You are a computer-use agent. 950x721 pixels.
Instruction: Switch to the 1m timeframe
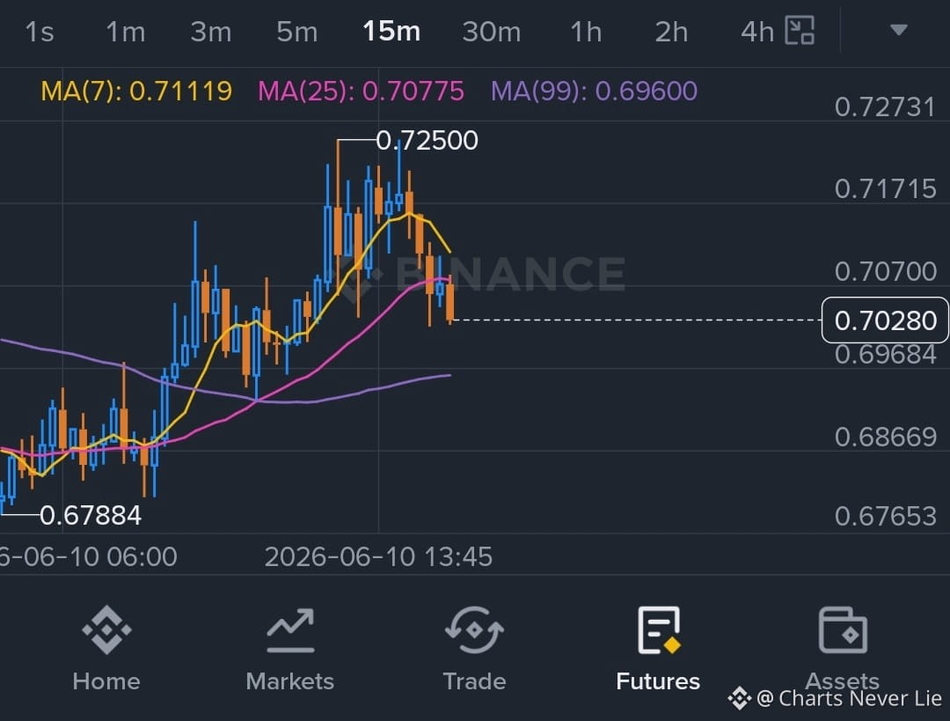[x=126, y=32]
